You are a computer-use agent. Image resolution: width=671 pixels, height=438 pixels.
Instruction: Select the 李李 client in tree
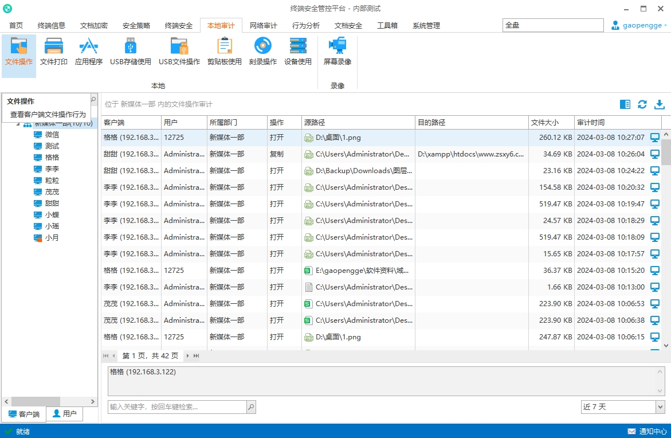click(46, 169)
